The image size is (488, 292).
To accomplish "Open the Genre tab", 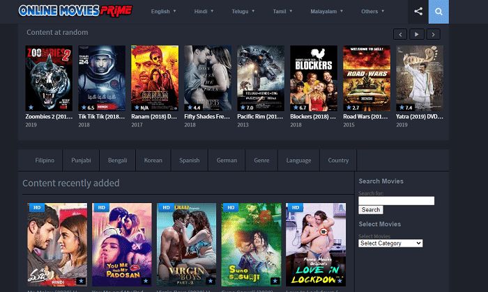I will point(261,161).
